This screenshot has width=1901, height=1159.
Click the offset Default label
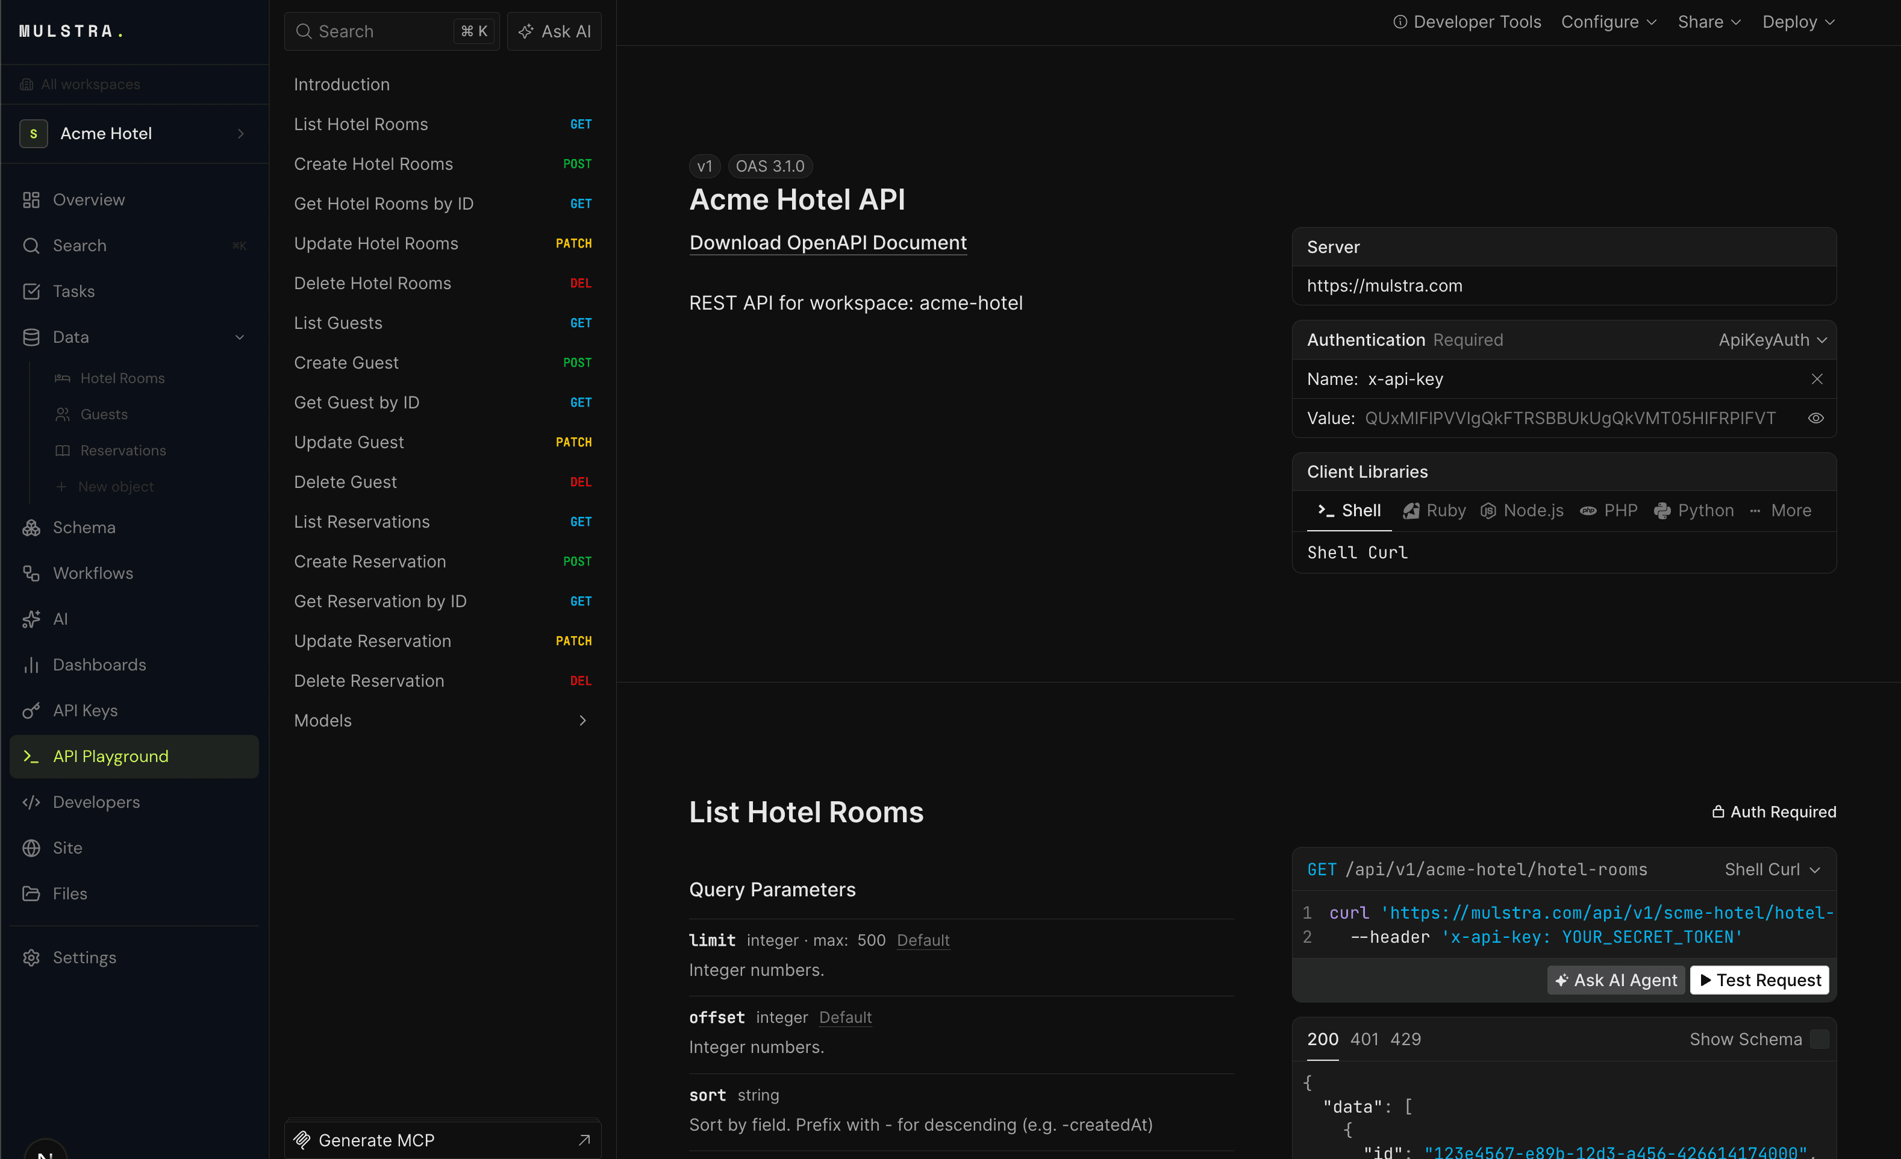click(x=845, y=1018)
